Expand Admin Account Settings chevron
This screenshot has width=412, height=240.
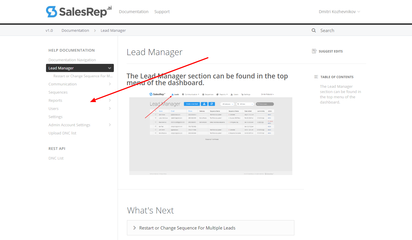tap(110, 125)
